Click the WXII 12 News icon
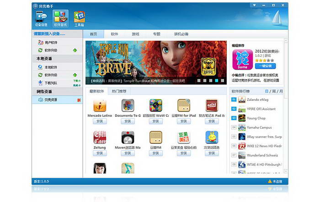The height and width of the screenshot is (202, 320). click(x=242, y=146)
